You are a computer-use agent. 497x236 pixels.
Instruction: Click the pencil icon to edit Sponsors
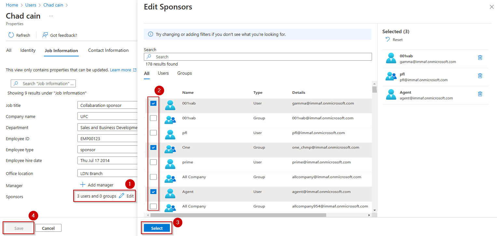coord(120,196)
